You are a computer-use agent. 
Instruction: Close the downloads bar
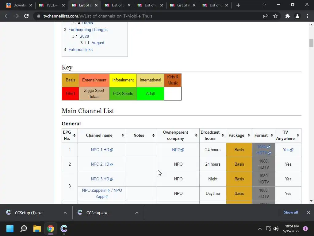[x=308, y=212]
